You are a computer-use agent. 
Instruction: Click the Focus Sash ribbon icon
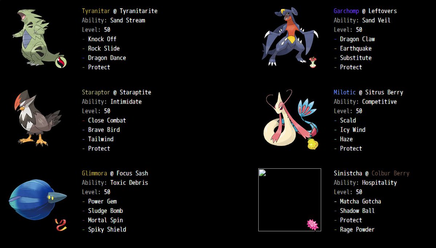pos(61,225)
